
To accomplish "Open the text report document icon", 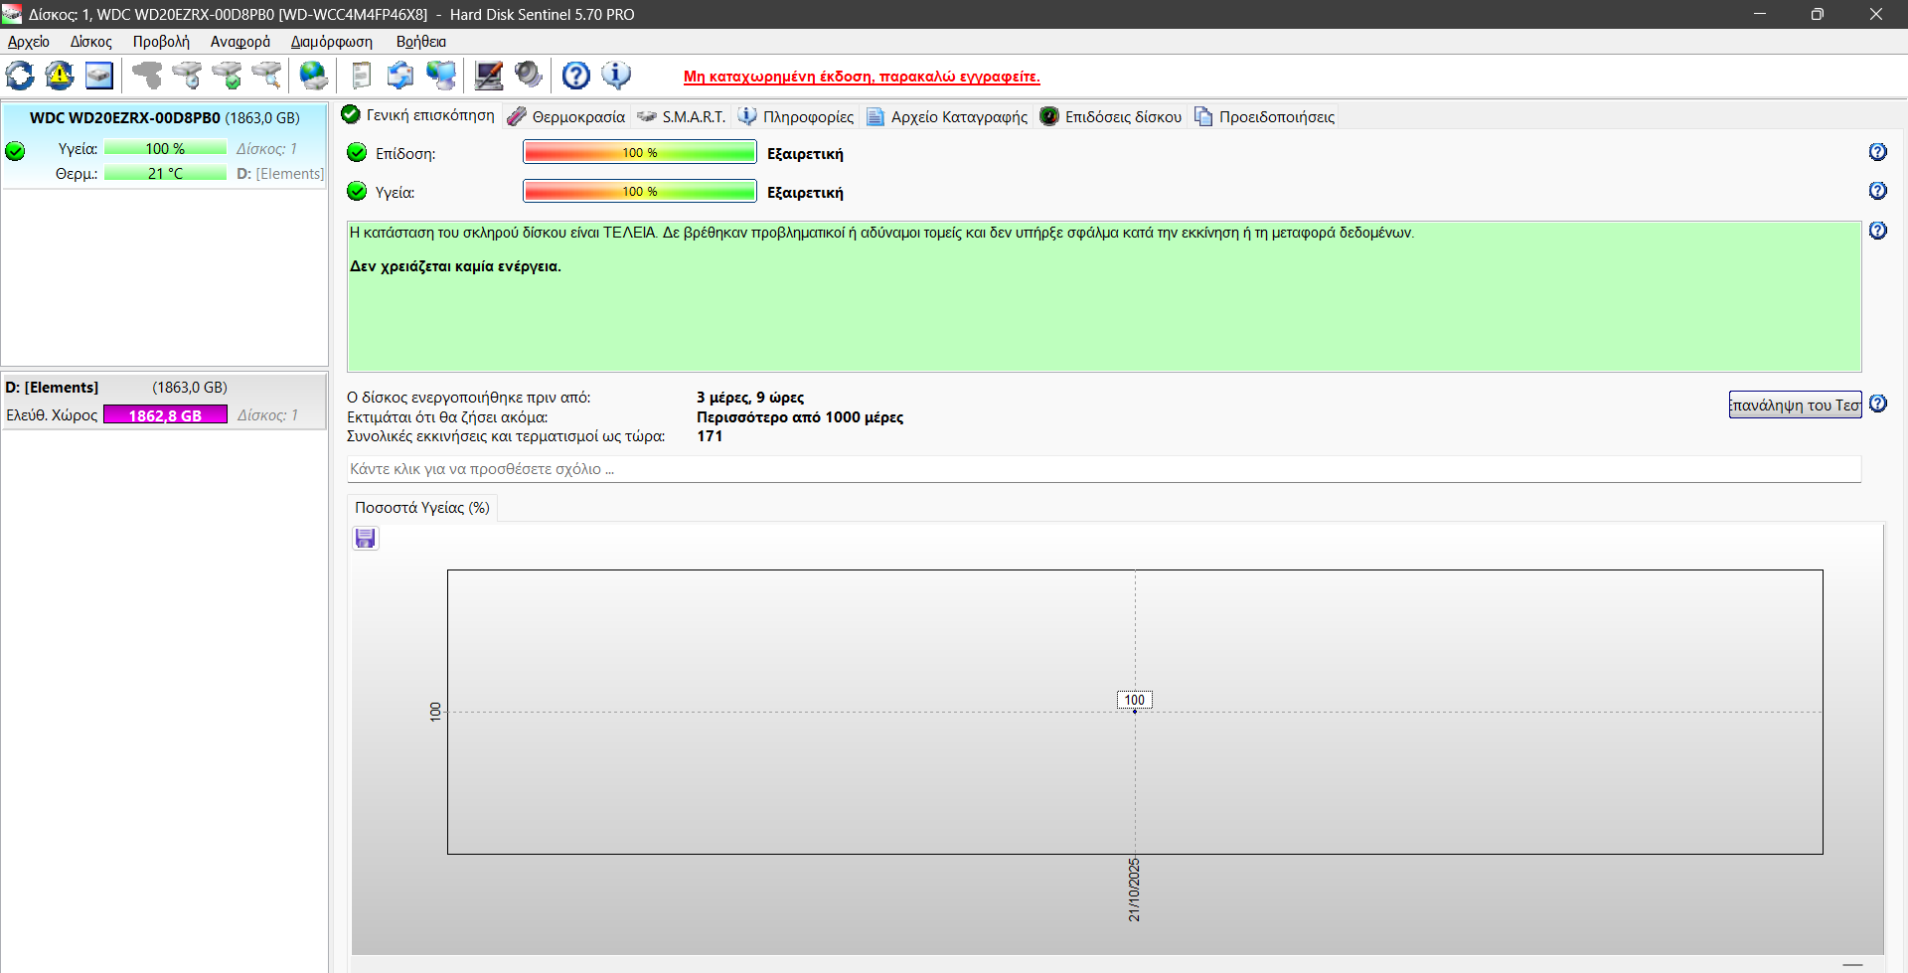I will pos(361,76).
